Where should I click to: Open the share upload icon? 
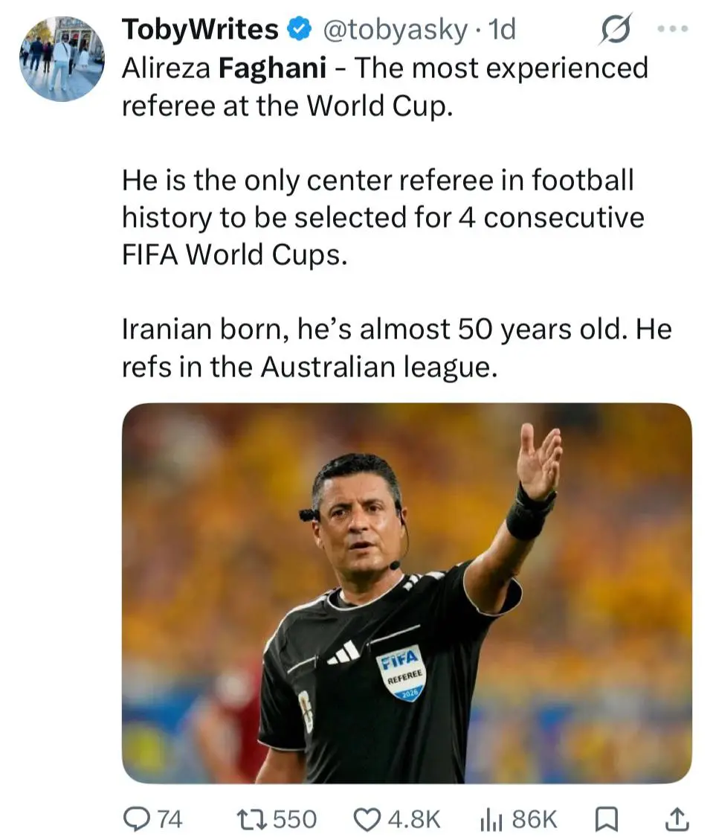[677, 819]
